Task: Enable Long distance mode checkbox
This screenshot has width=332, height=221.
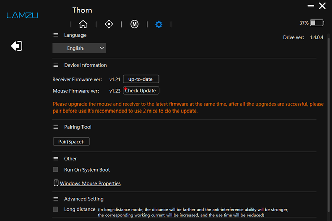Action: point(56,209)
